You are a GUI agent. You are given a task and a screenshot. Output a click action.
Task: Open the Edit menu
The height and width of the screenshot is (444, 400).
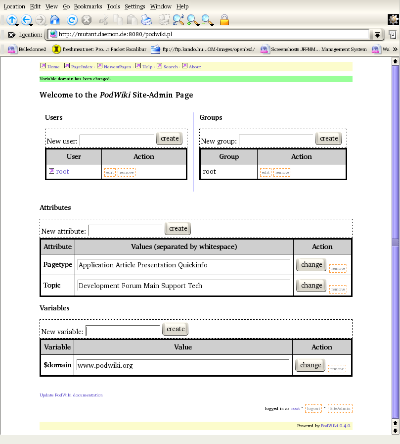[x=35, y=6]
